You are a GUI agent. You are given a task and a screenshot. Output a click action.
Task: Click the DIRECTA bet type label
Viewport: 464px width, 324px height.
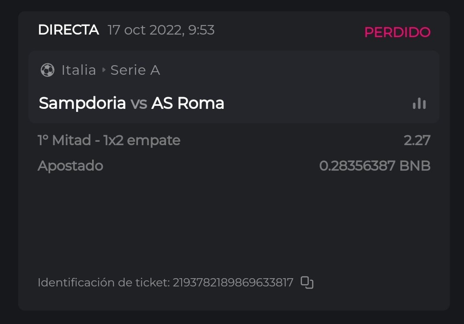click(x=68, y=30)
